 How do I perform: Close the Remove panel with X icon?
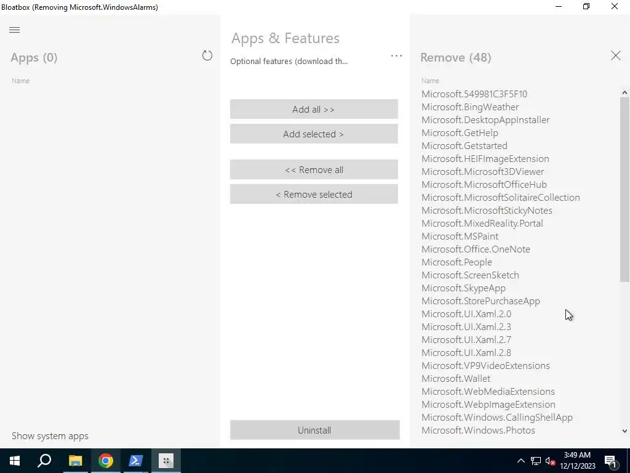(x=615, y=55)
